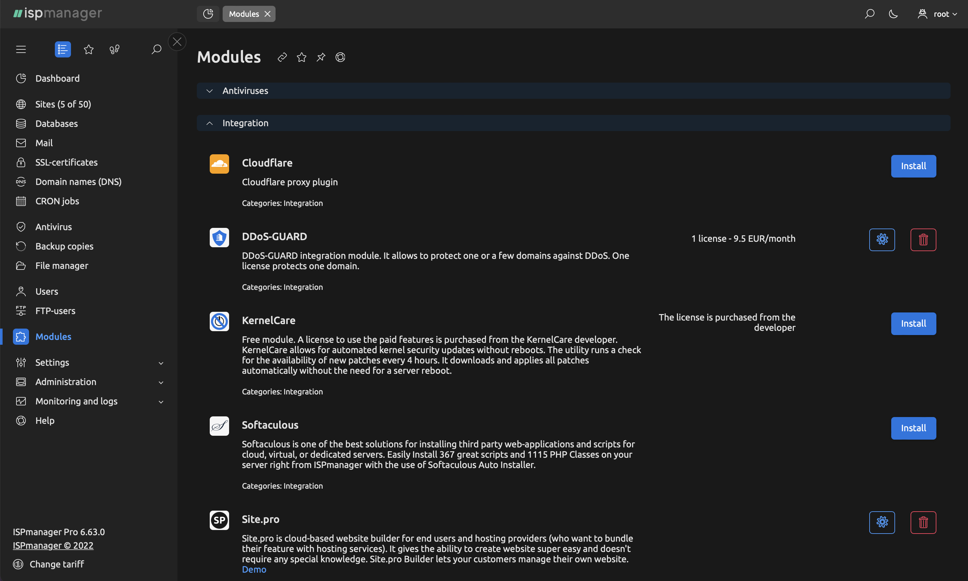968x581 pixels.
Task: Toggle dark theme moon icon
Action: (x=893, y=14)
